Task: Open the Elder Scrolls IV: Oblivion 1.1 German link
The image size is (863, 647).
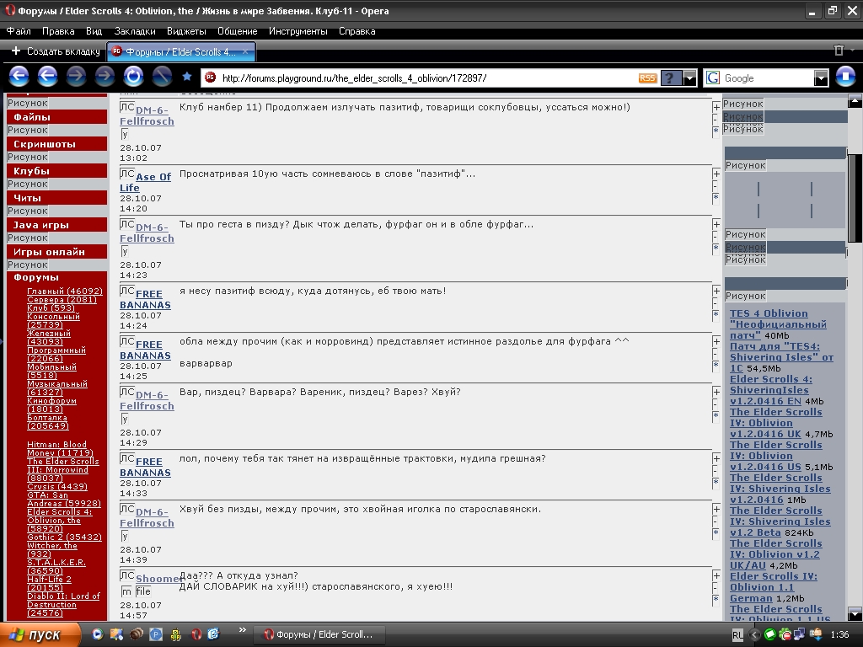Action: click(x=774, y=587)
